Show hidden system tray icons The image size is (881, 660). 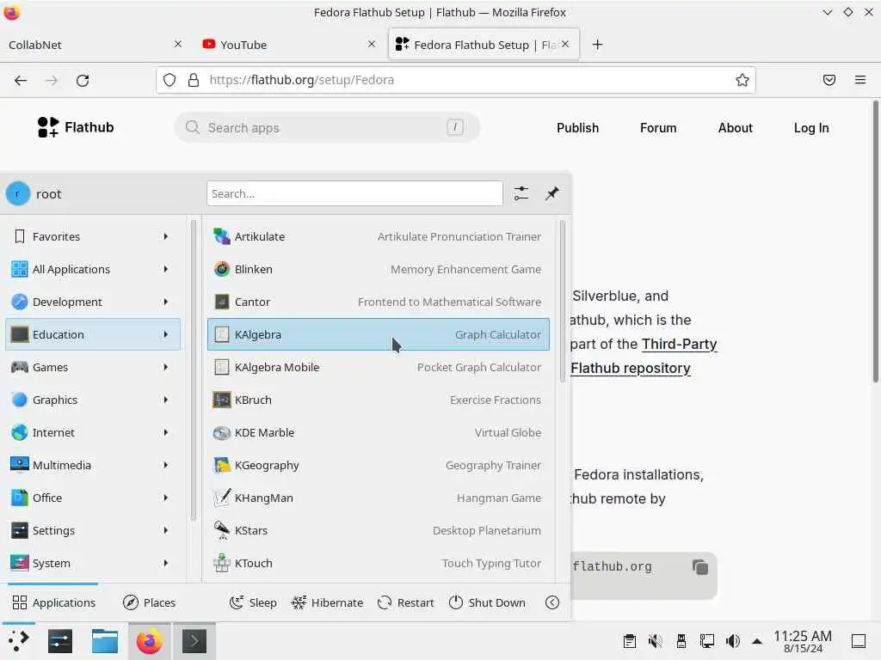coord(757,641)
